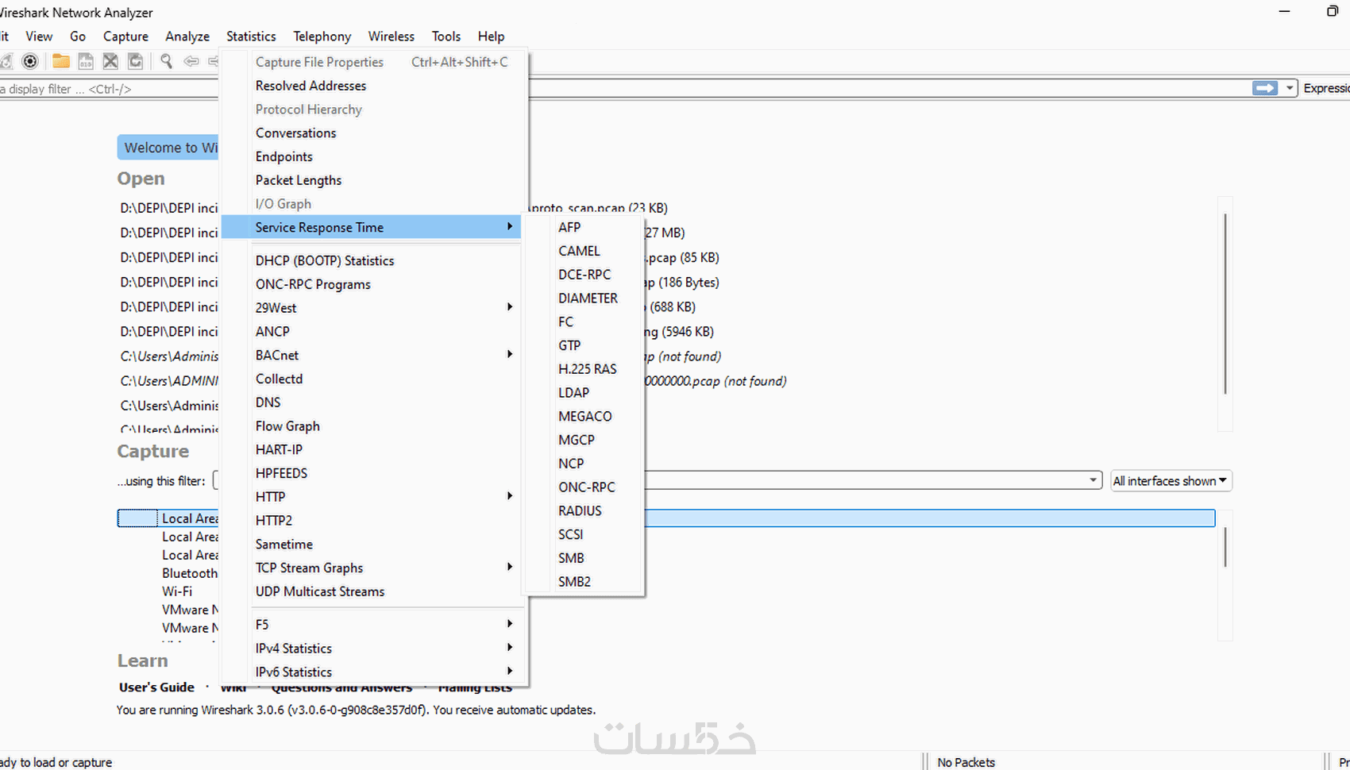Choose DCE-RPC from the submenu
Image resolution: width=1350 pixels, height=770 pixels.
click(x=584, y=275)
